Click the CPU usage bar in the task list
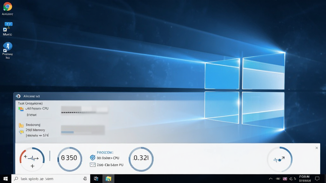Viewport: 326px width, 183px height. coord(85,110)
